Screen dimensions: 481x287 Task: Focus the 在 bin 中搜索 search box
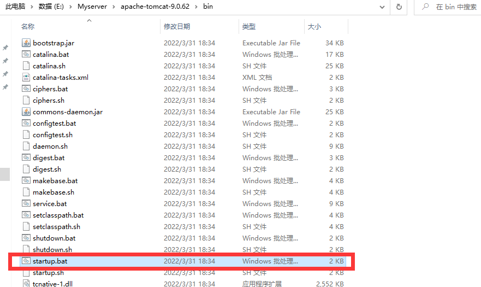[x=456, y=7]
